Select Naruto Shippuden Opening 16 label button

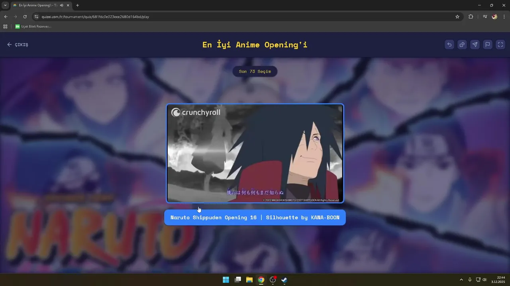tap(255, 218)
